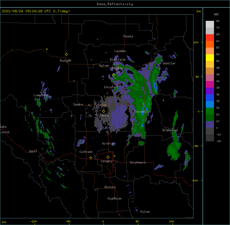Click the Stettler city label
230x225 pixels.
pos(169,63)
